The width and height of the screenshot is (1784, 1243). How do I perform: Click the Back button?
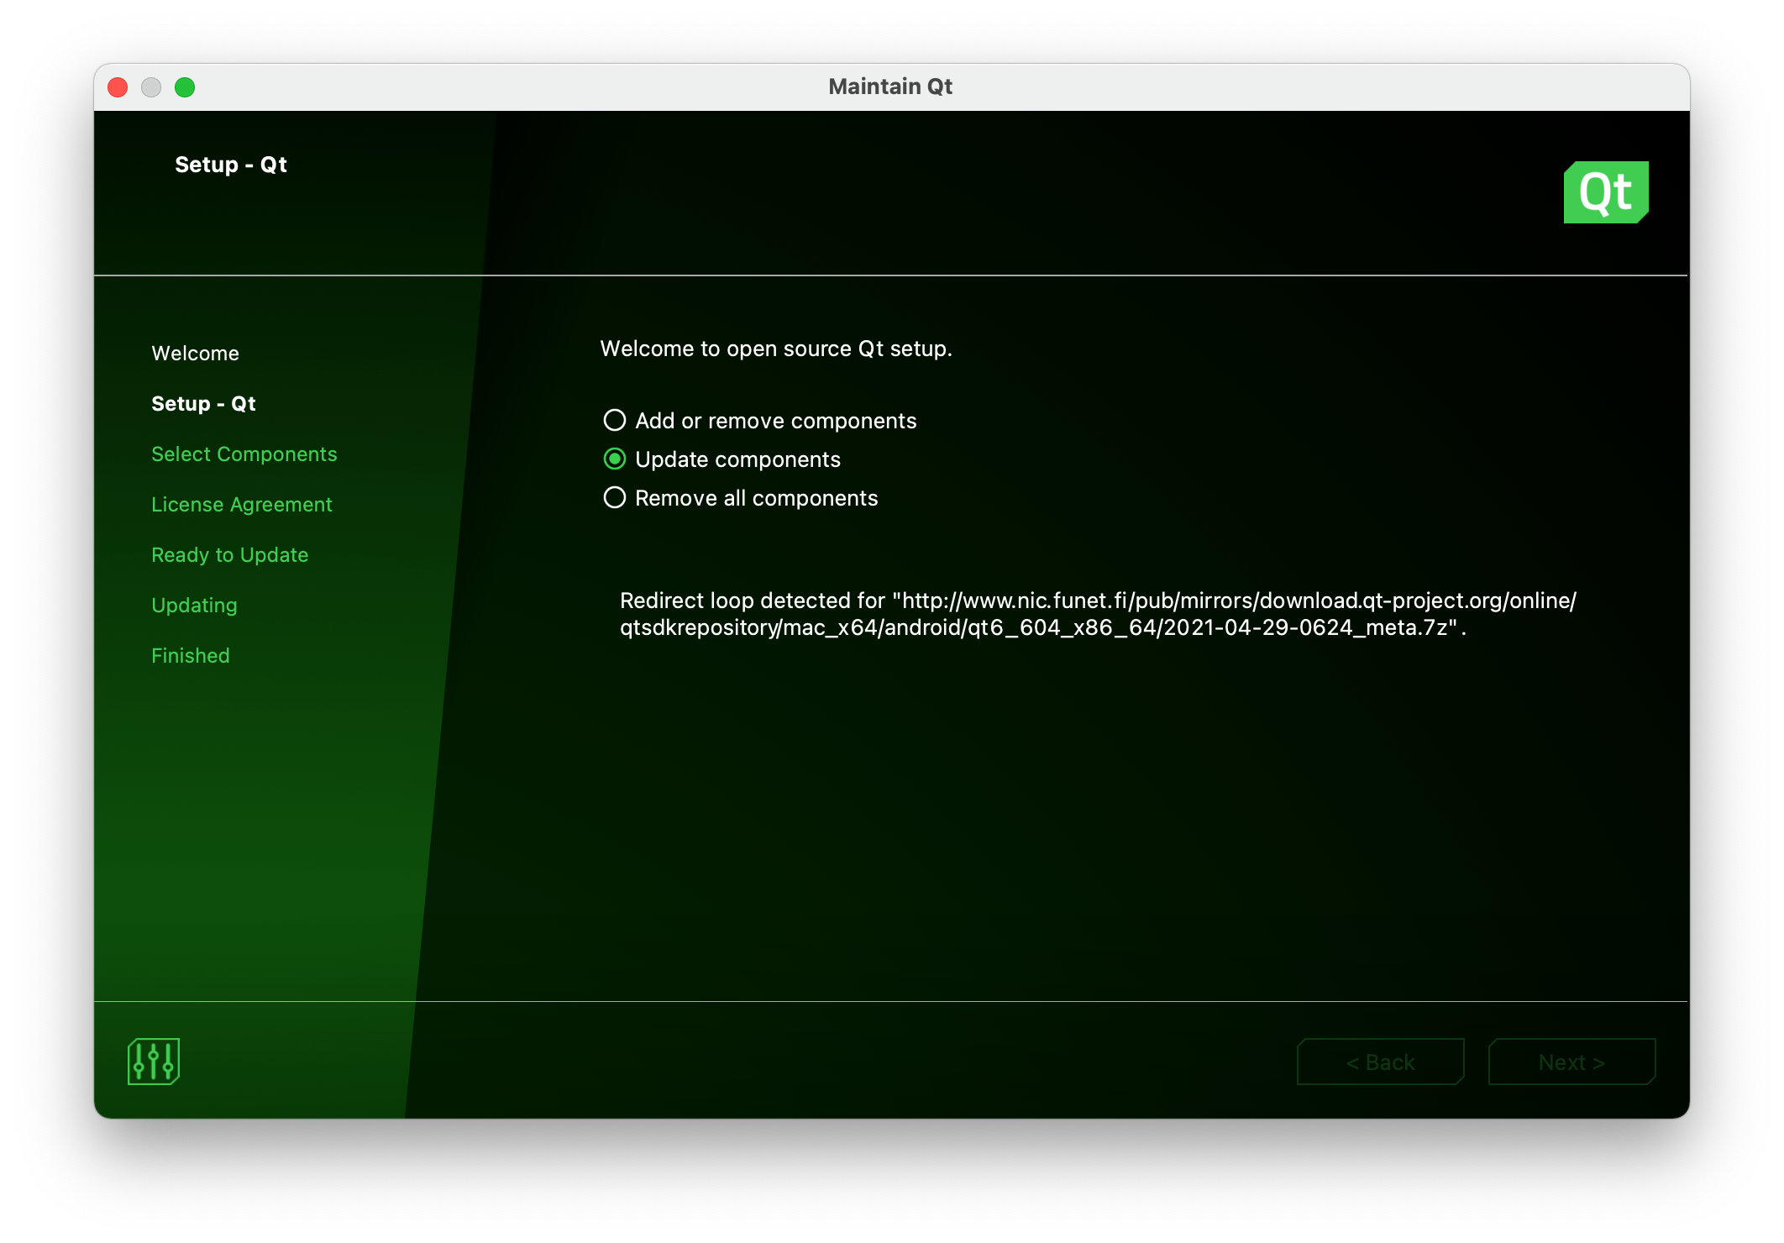pos(1380,1062)
